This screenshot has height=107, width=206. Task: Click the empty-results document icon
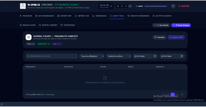[105, 78]
